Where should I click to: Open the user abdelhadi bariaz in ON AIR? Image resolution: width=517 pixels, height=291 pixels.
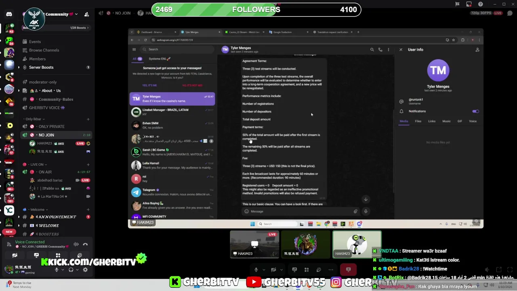pyautogui.click(x=60, y=180)
